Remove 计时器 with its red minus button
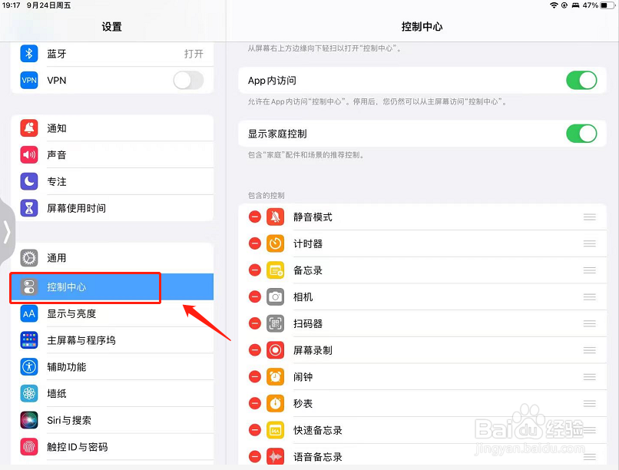Viewport: 619px width, 470px height. pos(255,243)
